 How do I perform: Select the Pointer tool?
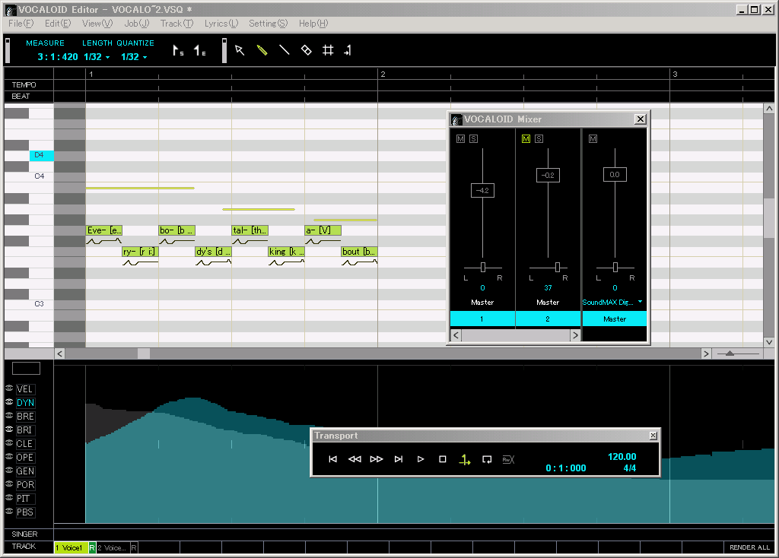(238, 49)
